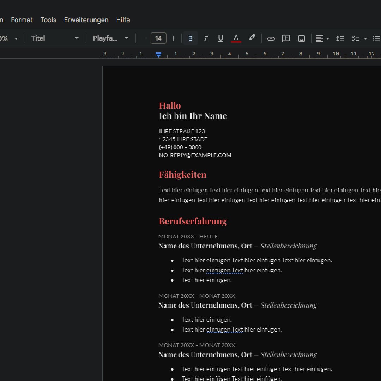Select the highlight color pen icon
The image size is (381, 381).
pos(252,38)
